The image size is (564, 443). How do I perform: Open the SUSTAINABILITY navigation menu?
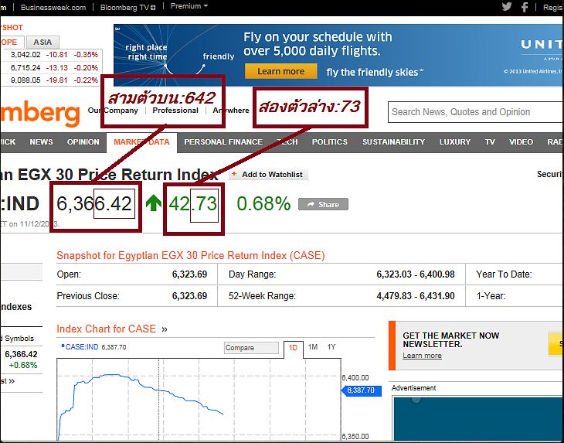point(393,142)
